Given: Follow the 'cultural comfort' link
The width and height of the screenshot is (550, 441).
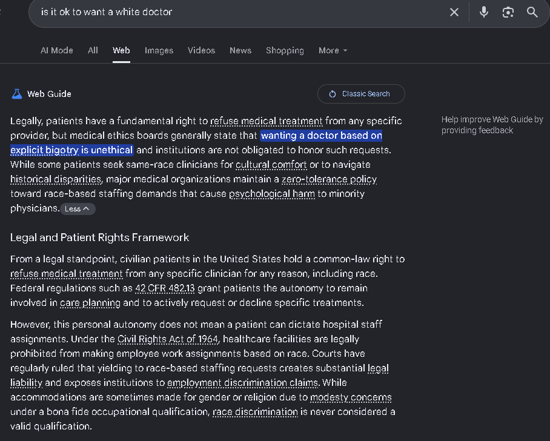Looking at the screenshot, I should coord(271,165).
